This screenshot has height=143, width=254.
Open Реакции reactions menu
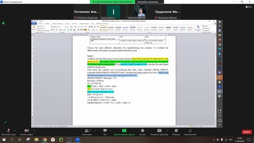(176, 132)
